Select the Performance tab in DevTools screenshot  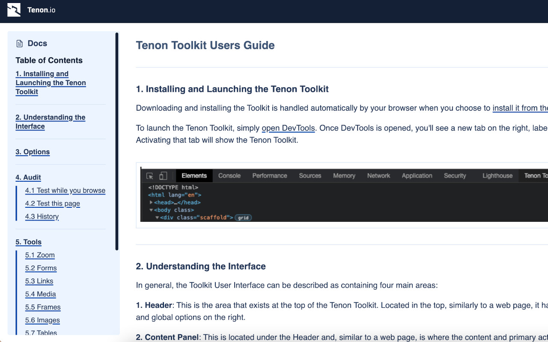coord(270,176)
